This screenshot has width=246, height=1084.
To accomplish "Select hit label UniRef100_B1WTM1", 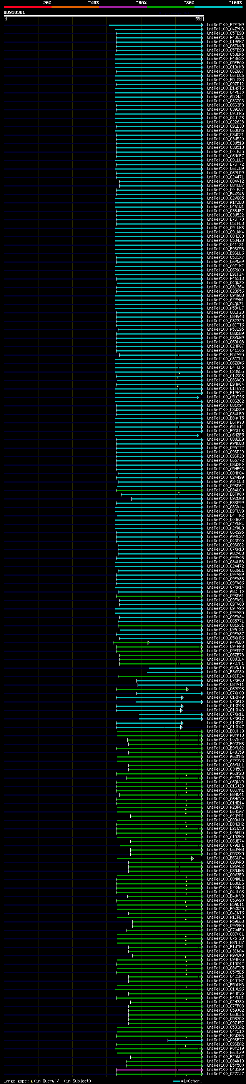I will pyautogui.click(x=225, y=947).
